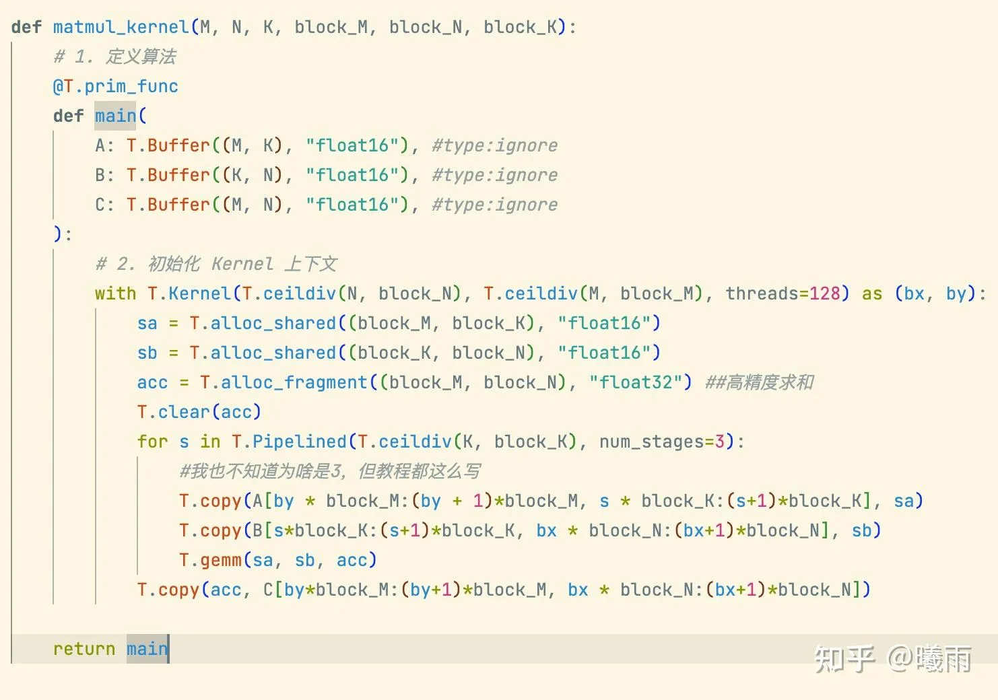The image size is (998, 700).
Task: Click 'block_K' in the matmul_kernel parameter list
Action: click(x=520, y=28)
